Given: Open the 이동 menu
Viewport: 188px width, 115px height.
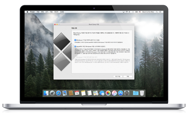Looking at the screenshot, I should click(x=51, y=12).
